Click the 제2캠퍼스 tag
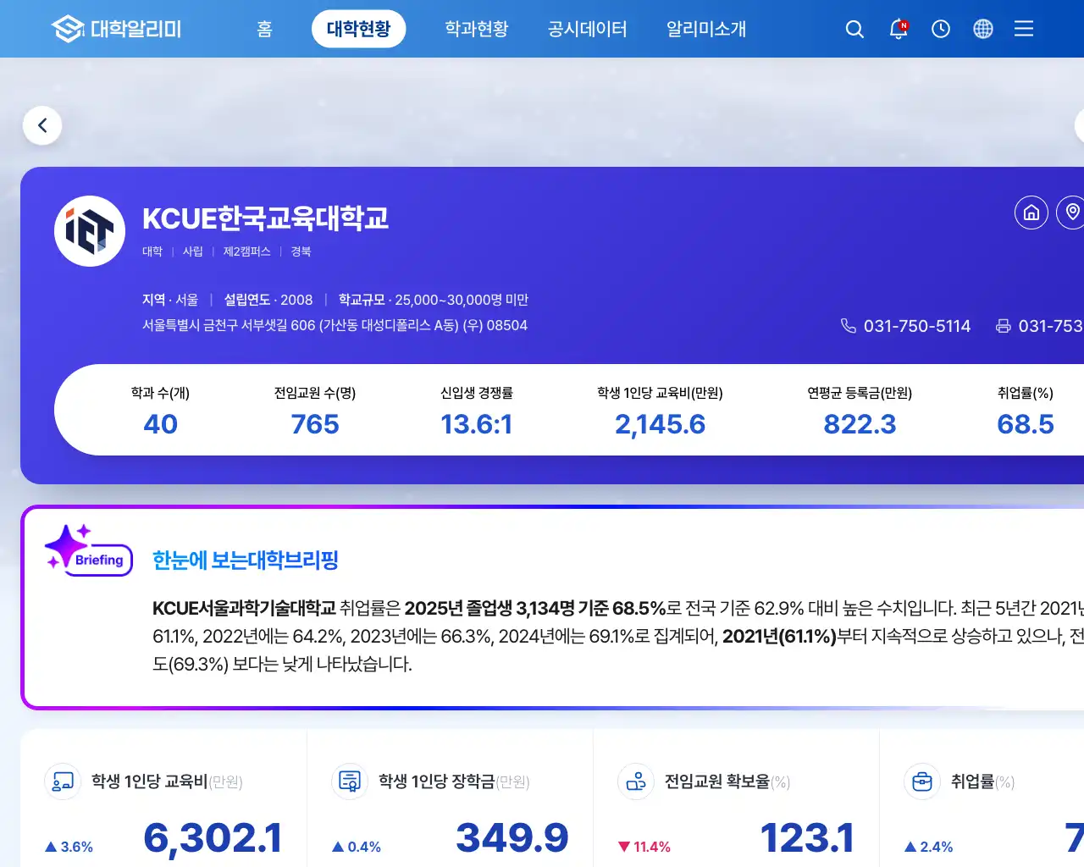Image resolution: width=1084 pixels, height=867 pixels. (x=246, y=251)
